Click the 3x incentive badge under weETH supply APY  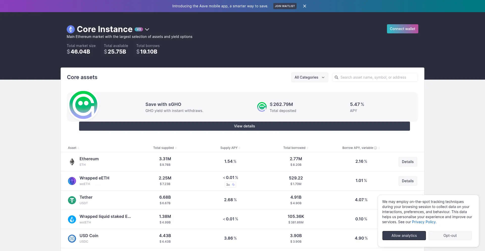(x=230, y=185)
